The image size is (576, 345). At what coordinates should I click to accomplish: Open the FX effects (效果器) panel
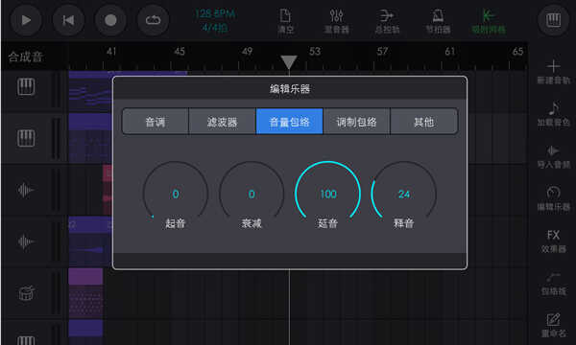553,241
